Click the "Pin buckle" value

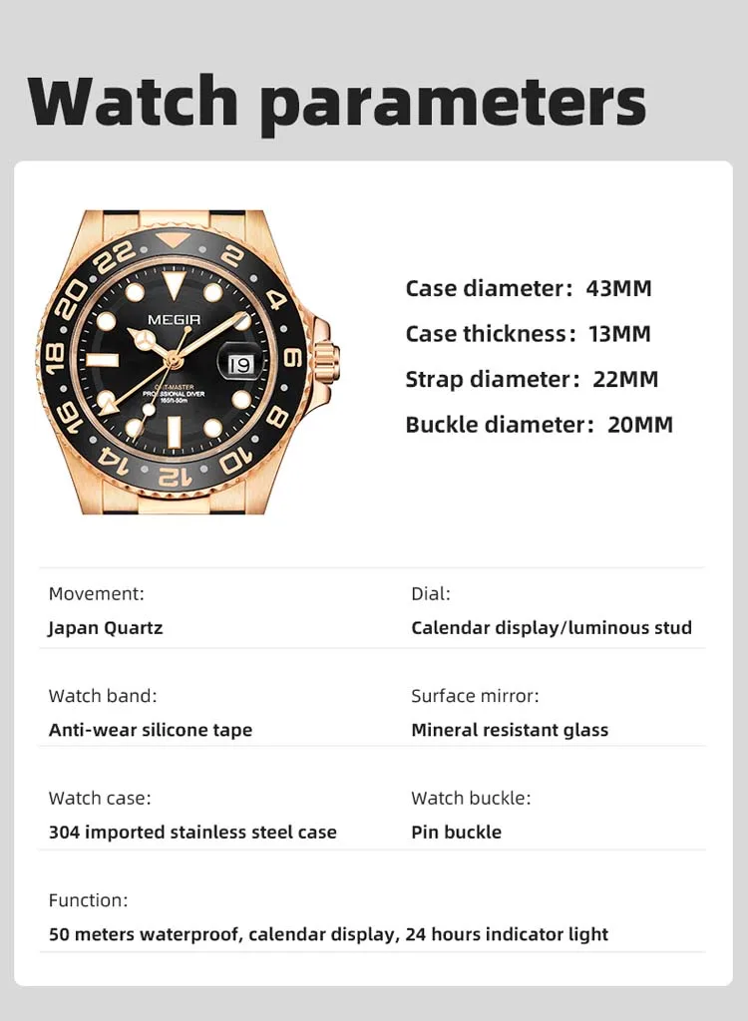[x=456, y=832]
